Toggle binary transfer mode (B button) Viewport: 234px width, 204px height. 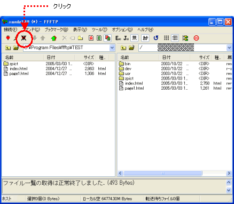99,38
